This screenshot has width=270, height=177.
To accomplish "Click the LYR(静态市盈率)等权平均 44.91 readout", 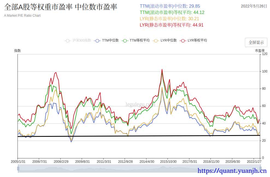I will pyautogui.click(x=171, y=25).
